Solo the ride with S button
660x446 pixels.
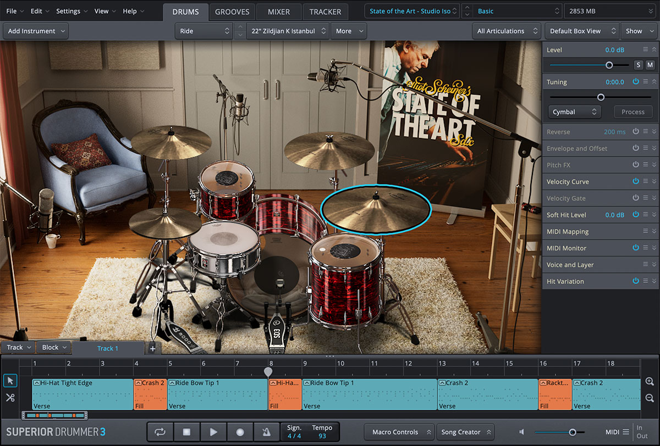click(639, 65)
